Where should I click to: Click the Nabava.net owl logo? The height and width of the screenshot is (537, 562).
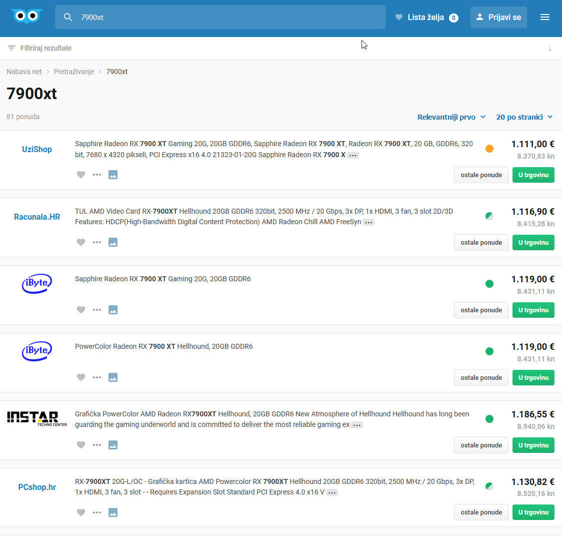pos(26,17)
